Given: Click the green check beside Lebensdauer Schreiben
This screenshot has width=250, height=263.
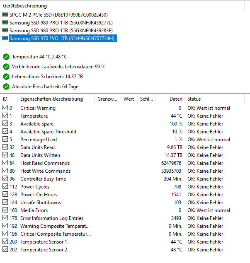Looking at the screenshot, I should pos(6,77).
